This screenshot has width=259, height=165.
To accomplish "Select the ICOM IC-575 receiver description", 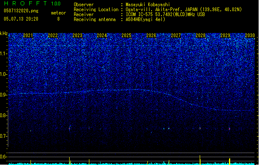I will click(165, 14).
